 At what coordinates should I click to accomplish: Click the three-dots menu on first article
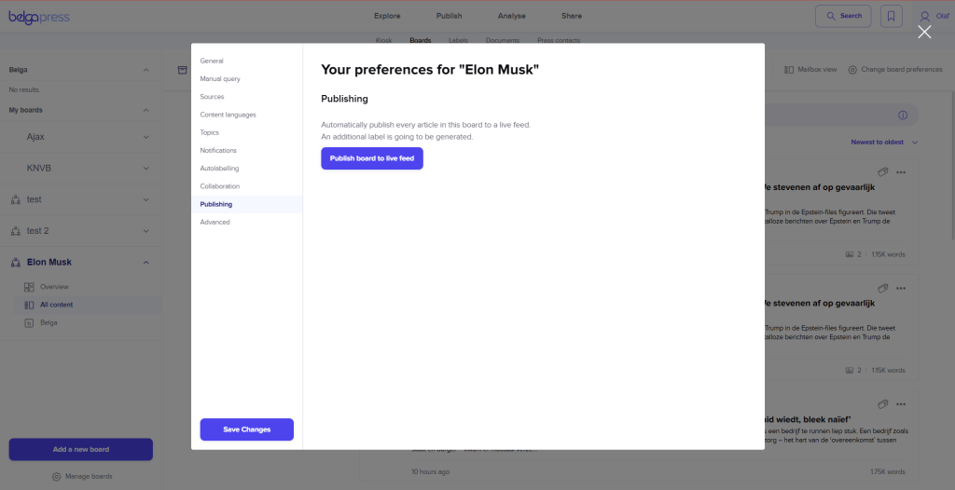(x=901, y=172)
